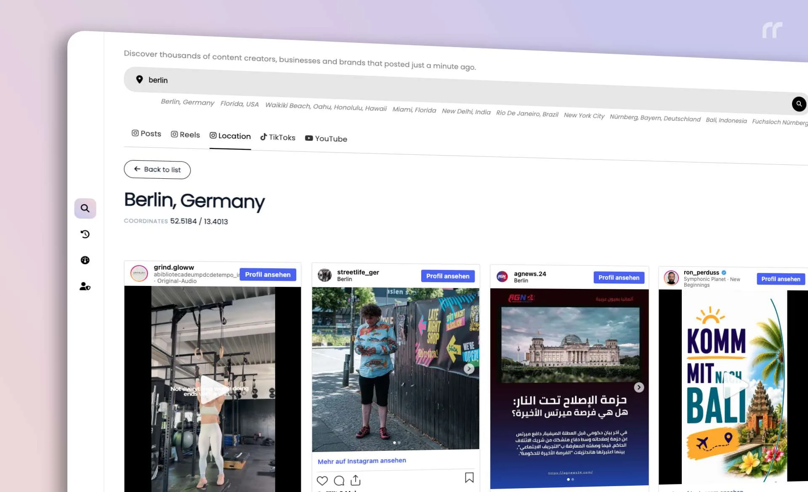Open the grind.gloww username link
Viewport: 808px width, 492px height.
[x=174, y=267]
